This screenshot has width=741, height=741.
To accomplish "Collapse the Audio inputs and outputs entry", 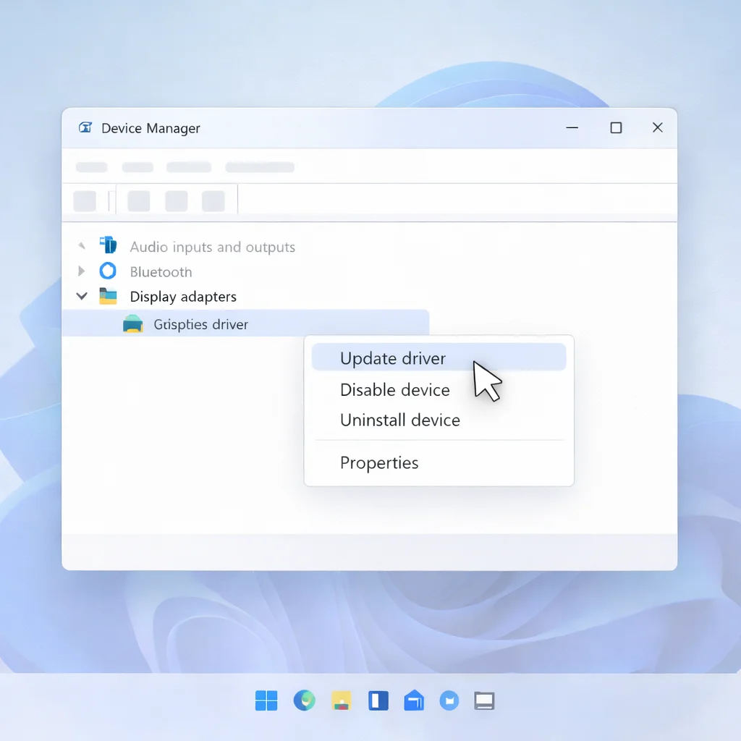I will (x=82, y=245).
